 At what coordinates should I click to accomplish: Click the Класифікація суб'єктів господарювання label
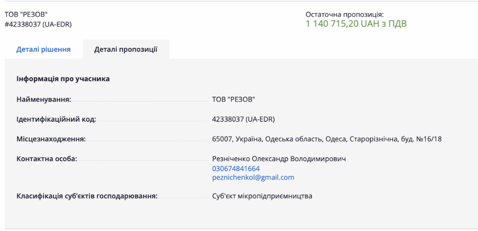coord(87,196)
